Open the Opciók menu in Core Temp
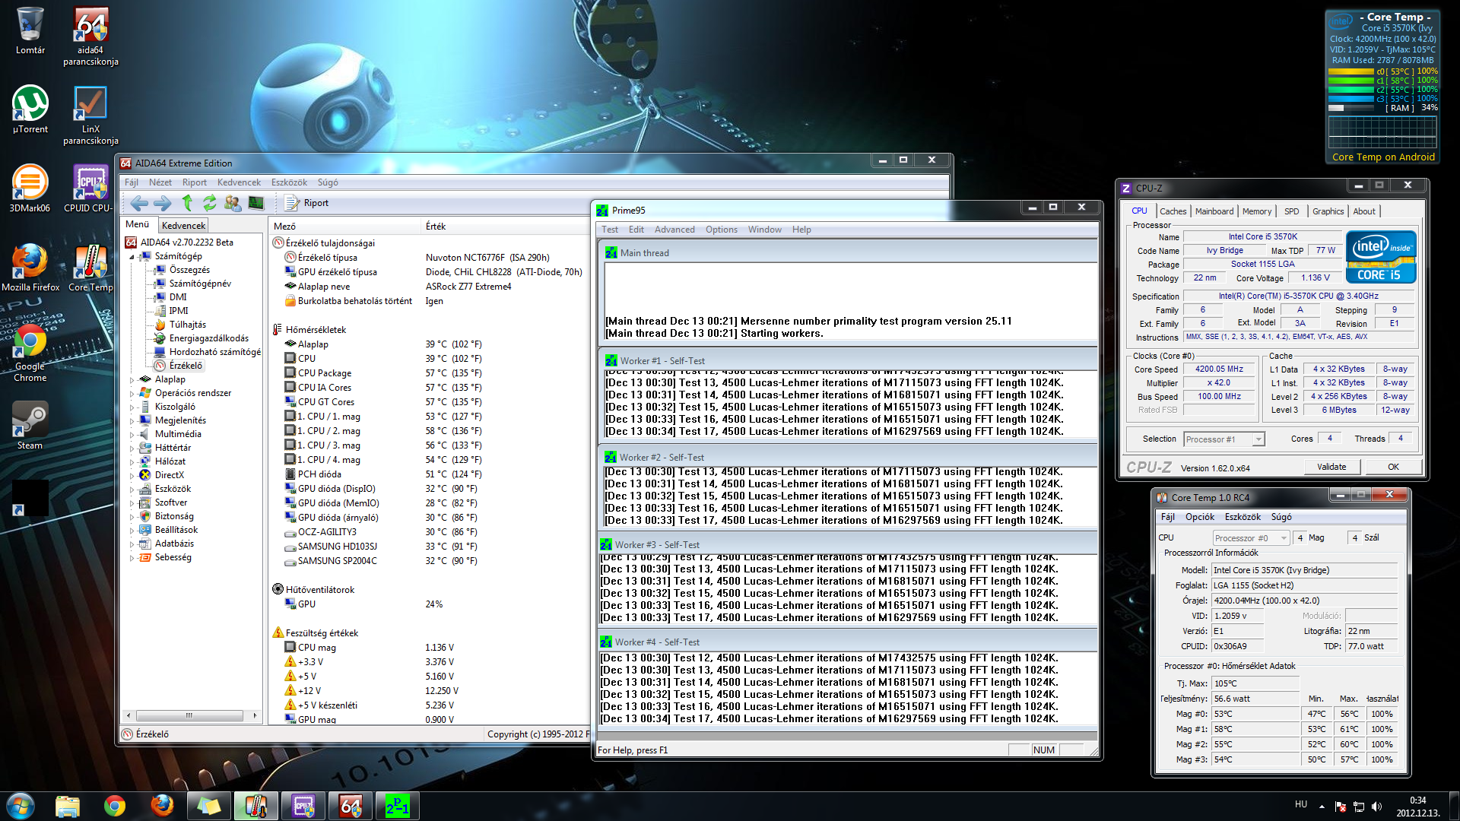Viewport: 1460px width, 821px height. 1200,517
